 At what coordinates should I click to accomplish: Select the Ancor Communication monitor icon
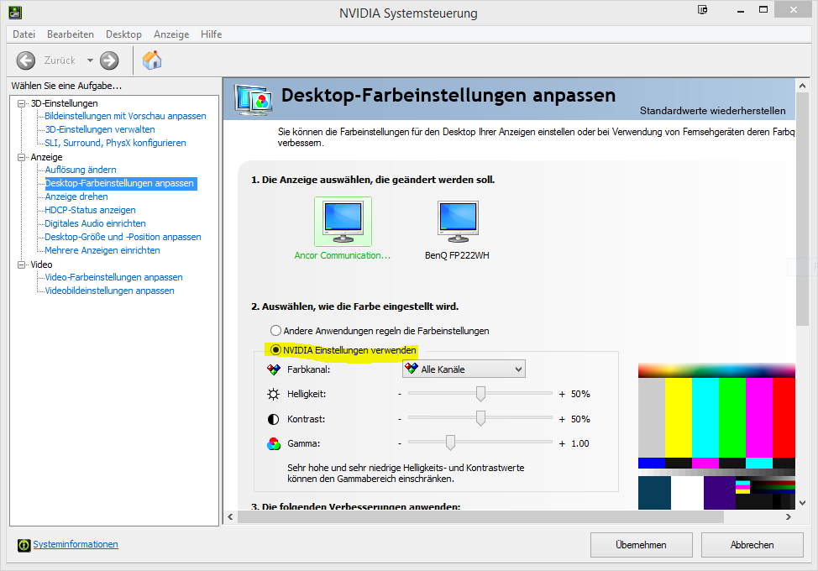tap(343, 221)
